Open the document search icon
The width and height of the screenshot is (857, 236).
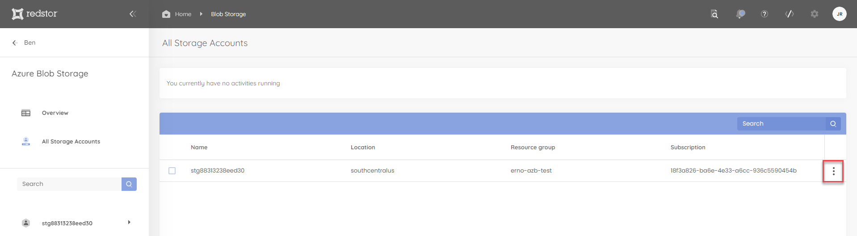click(x=714, y=14)
